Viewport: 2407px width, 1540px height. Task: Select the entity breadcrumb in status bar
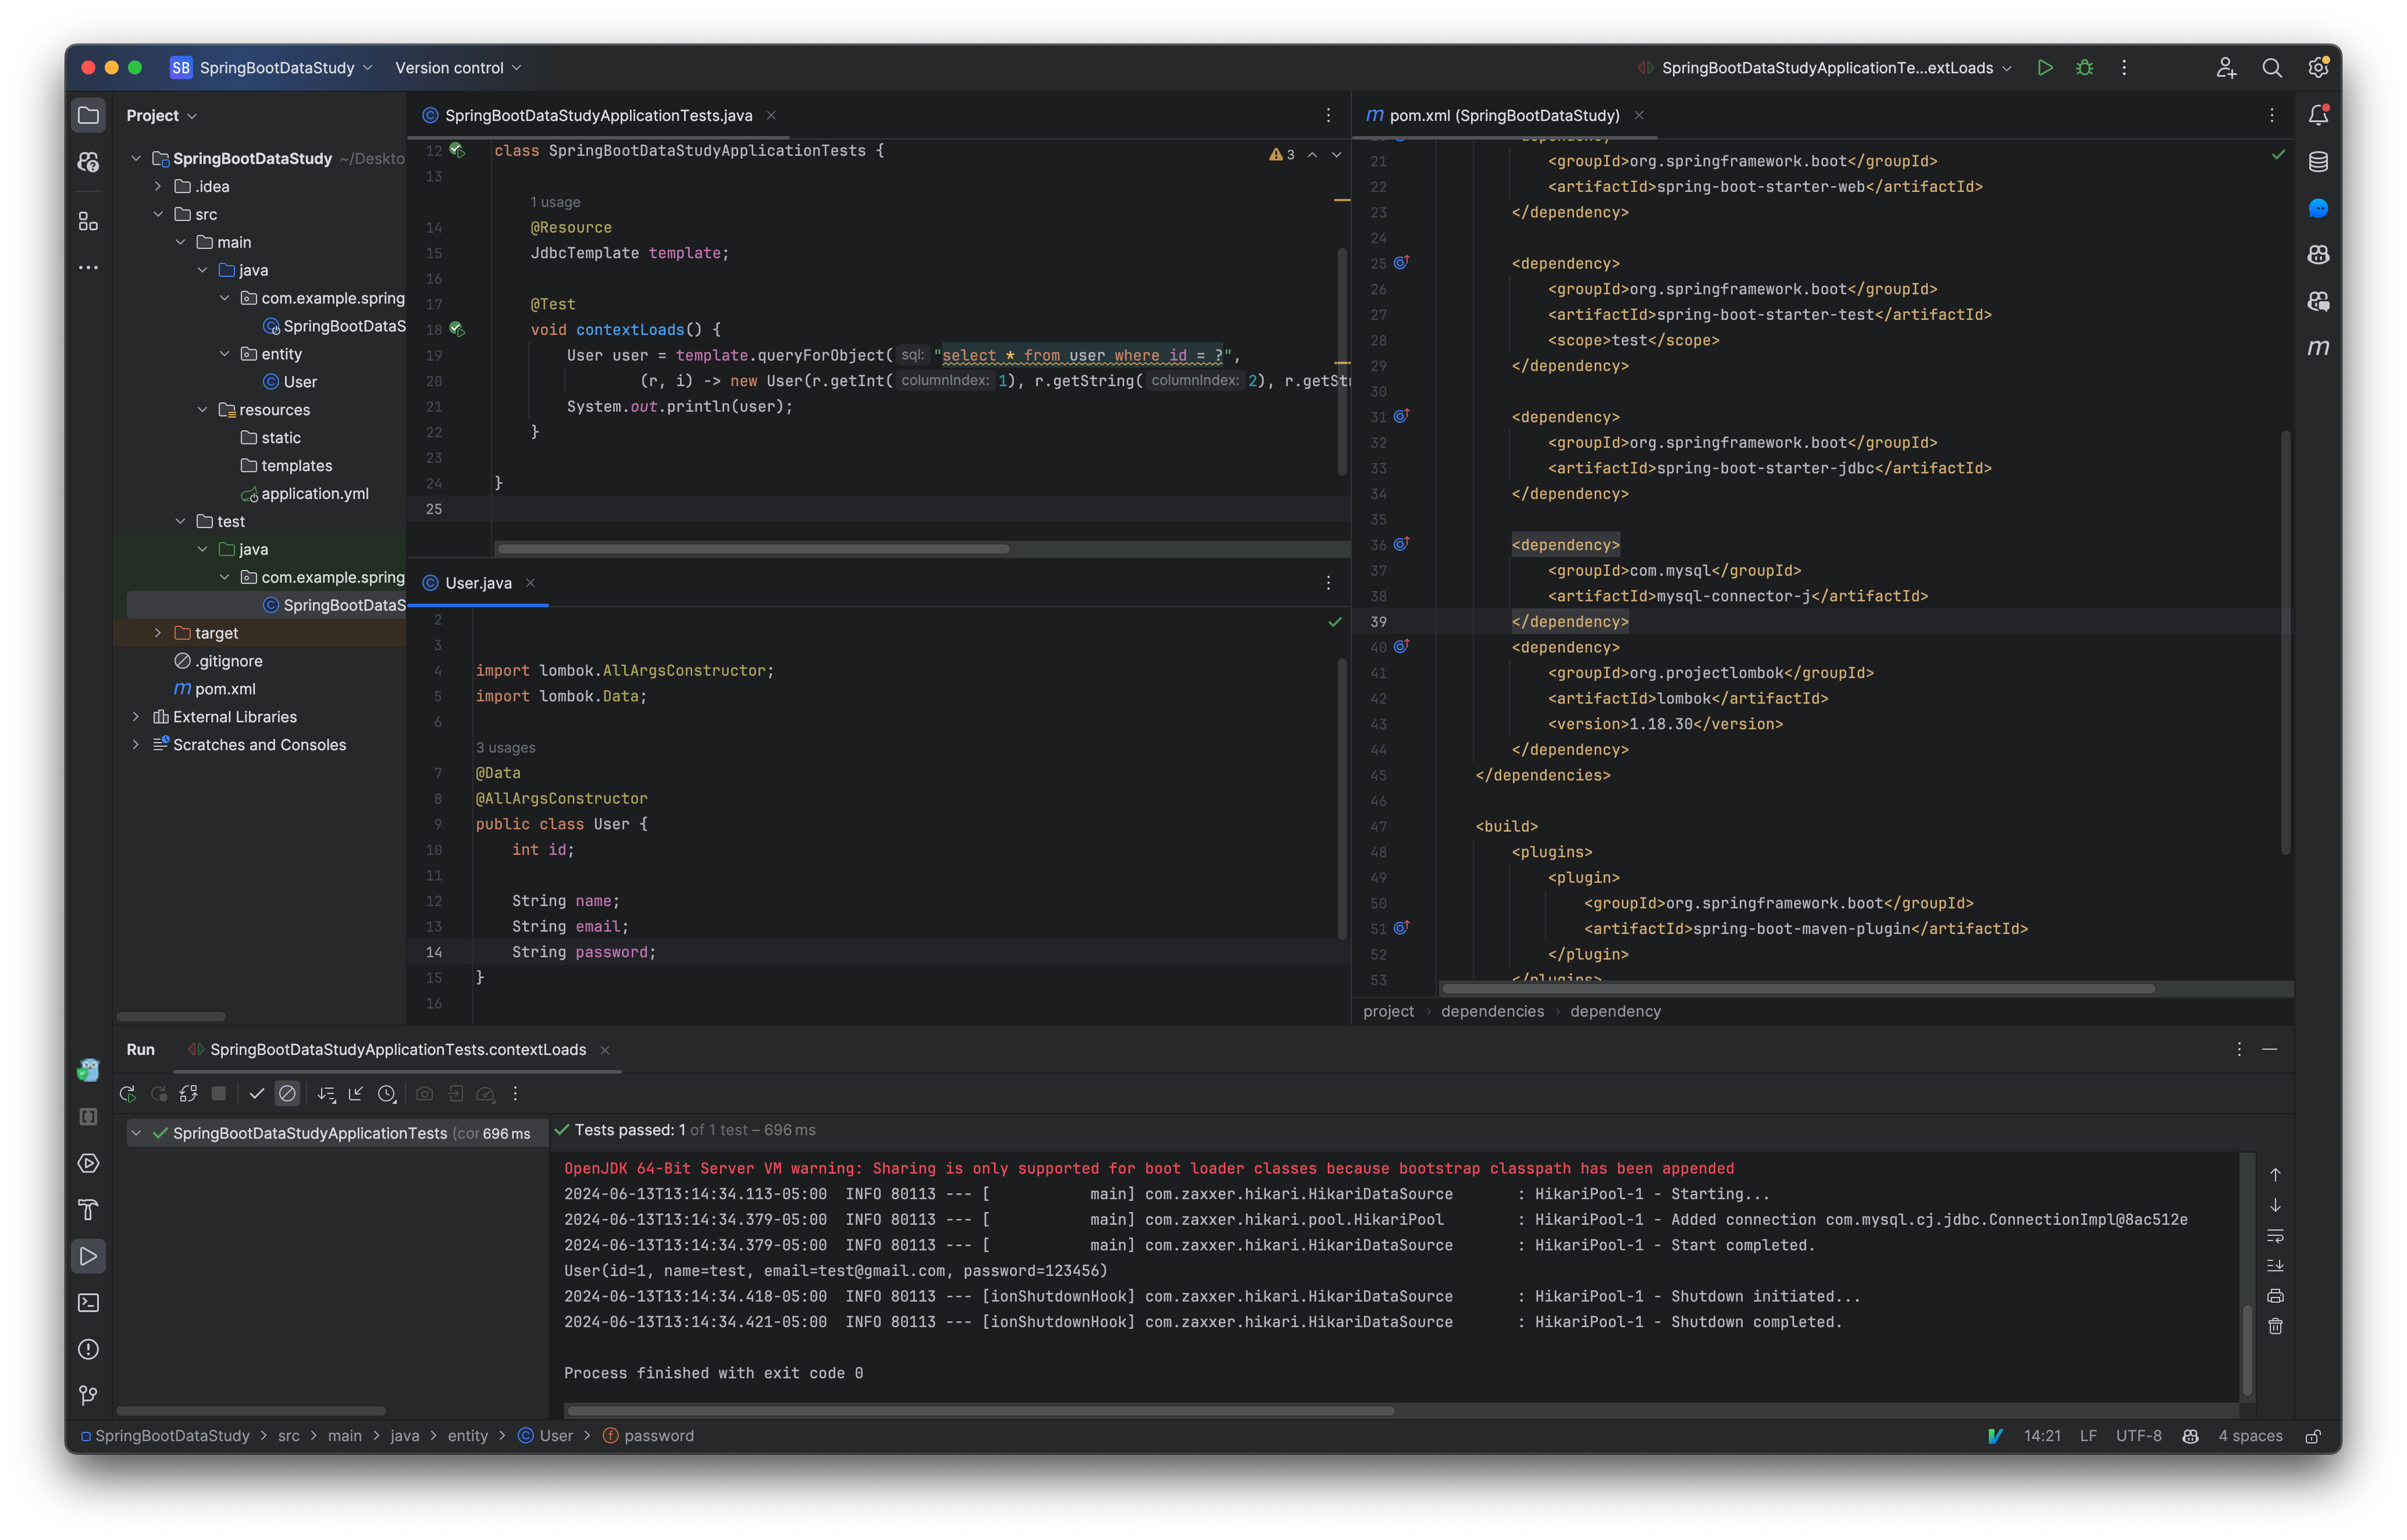click(x=468, y=1435)
